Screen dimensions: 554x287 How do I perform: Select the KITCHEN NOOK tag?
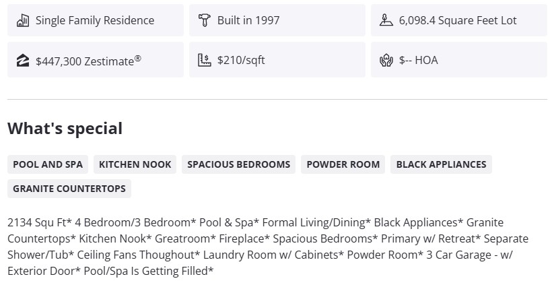(x=135, y=164)
